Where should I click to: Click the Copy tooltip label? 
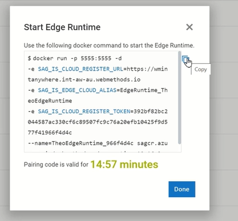200,69
